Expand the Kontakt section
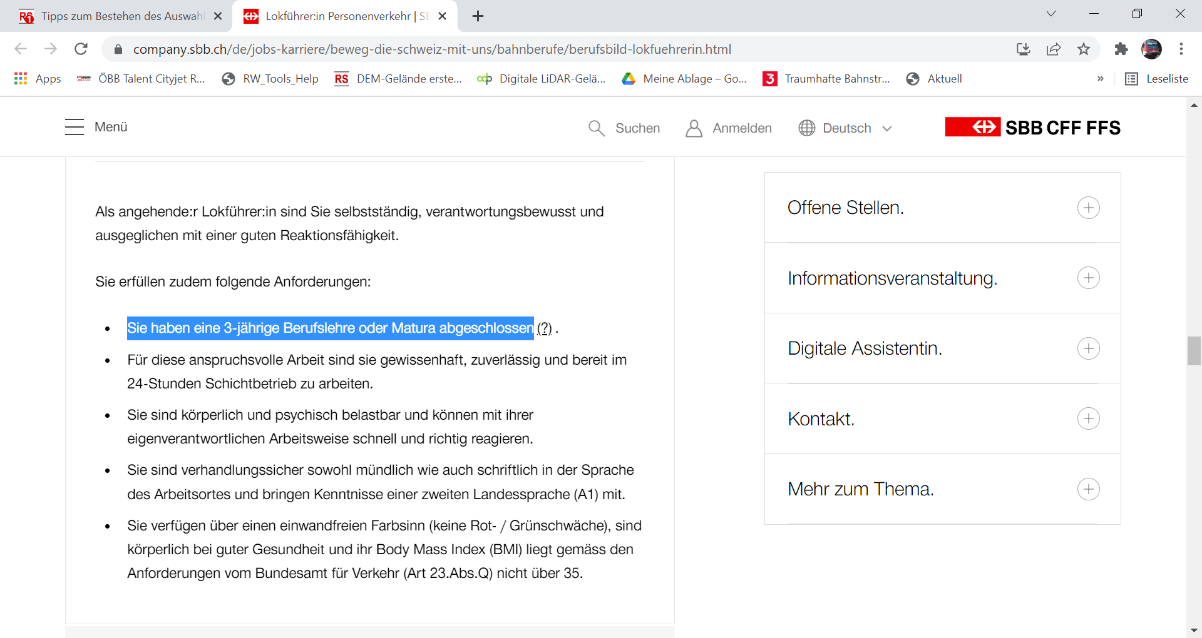Image resolution: width=1202 pixels, height=638 pixels. coord(1088,418)
